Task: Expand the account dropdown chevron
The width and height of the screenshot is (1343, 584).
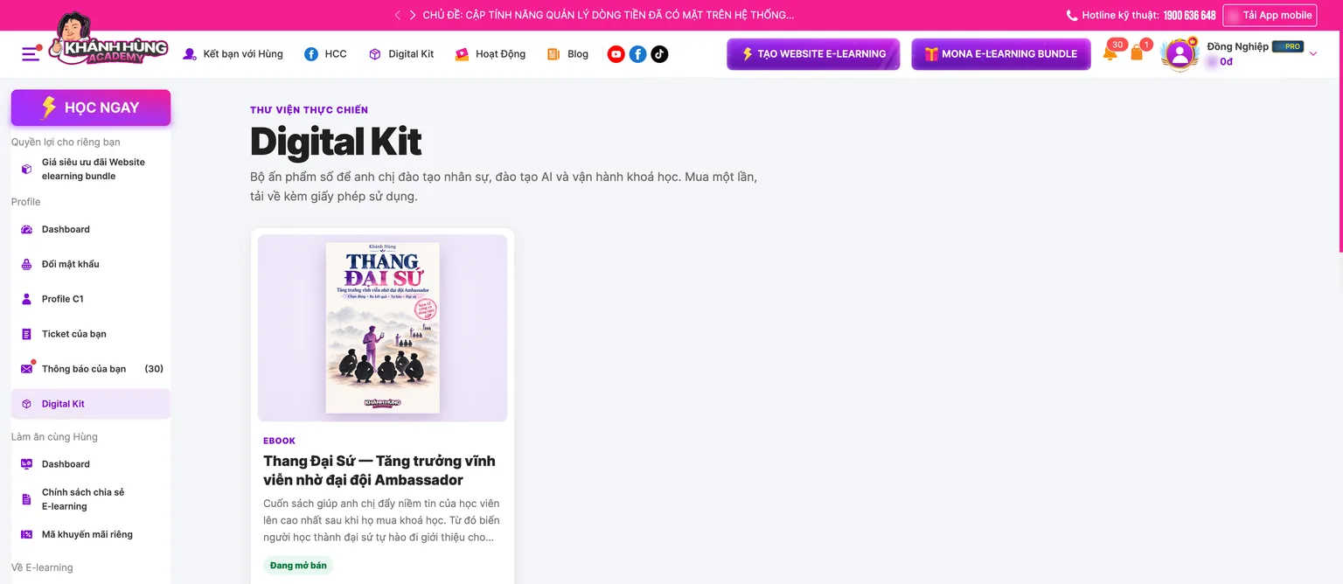Action: [1313, 54]
